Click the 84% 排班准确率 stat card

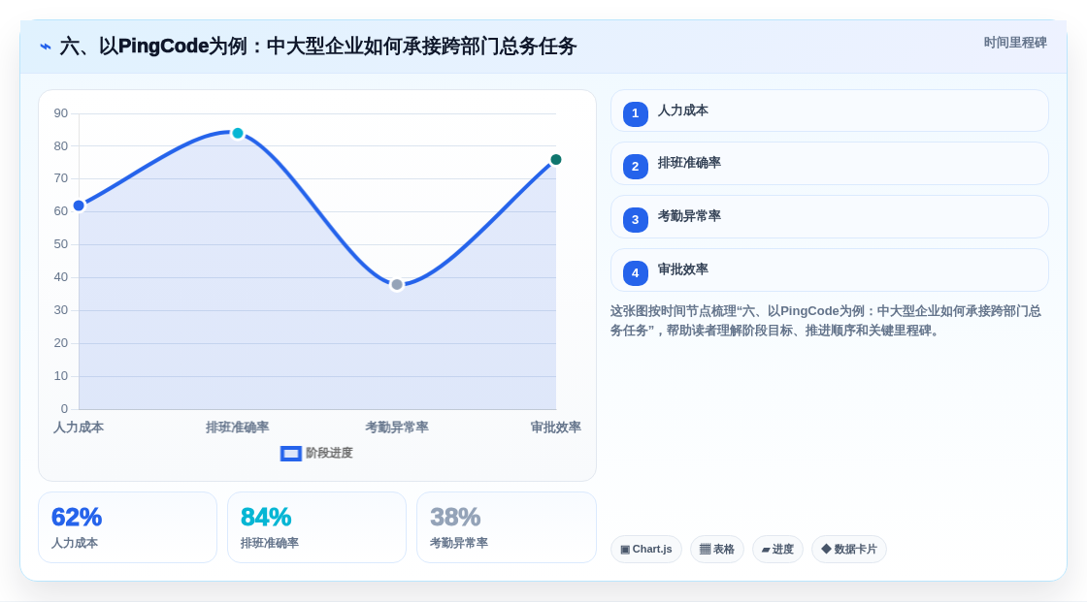pos(316,527)
